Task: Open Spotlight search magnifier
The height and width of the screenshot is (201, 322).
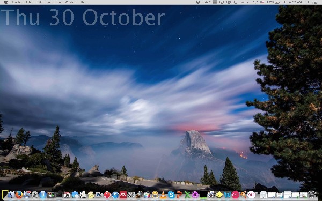Action: pyautogui.click(x=308, y=2)
